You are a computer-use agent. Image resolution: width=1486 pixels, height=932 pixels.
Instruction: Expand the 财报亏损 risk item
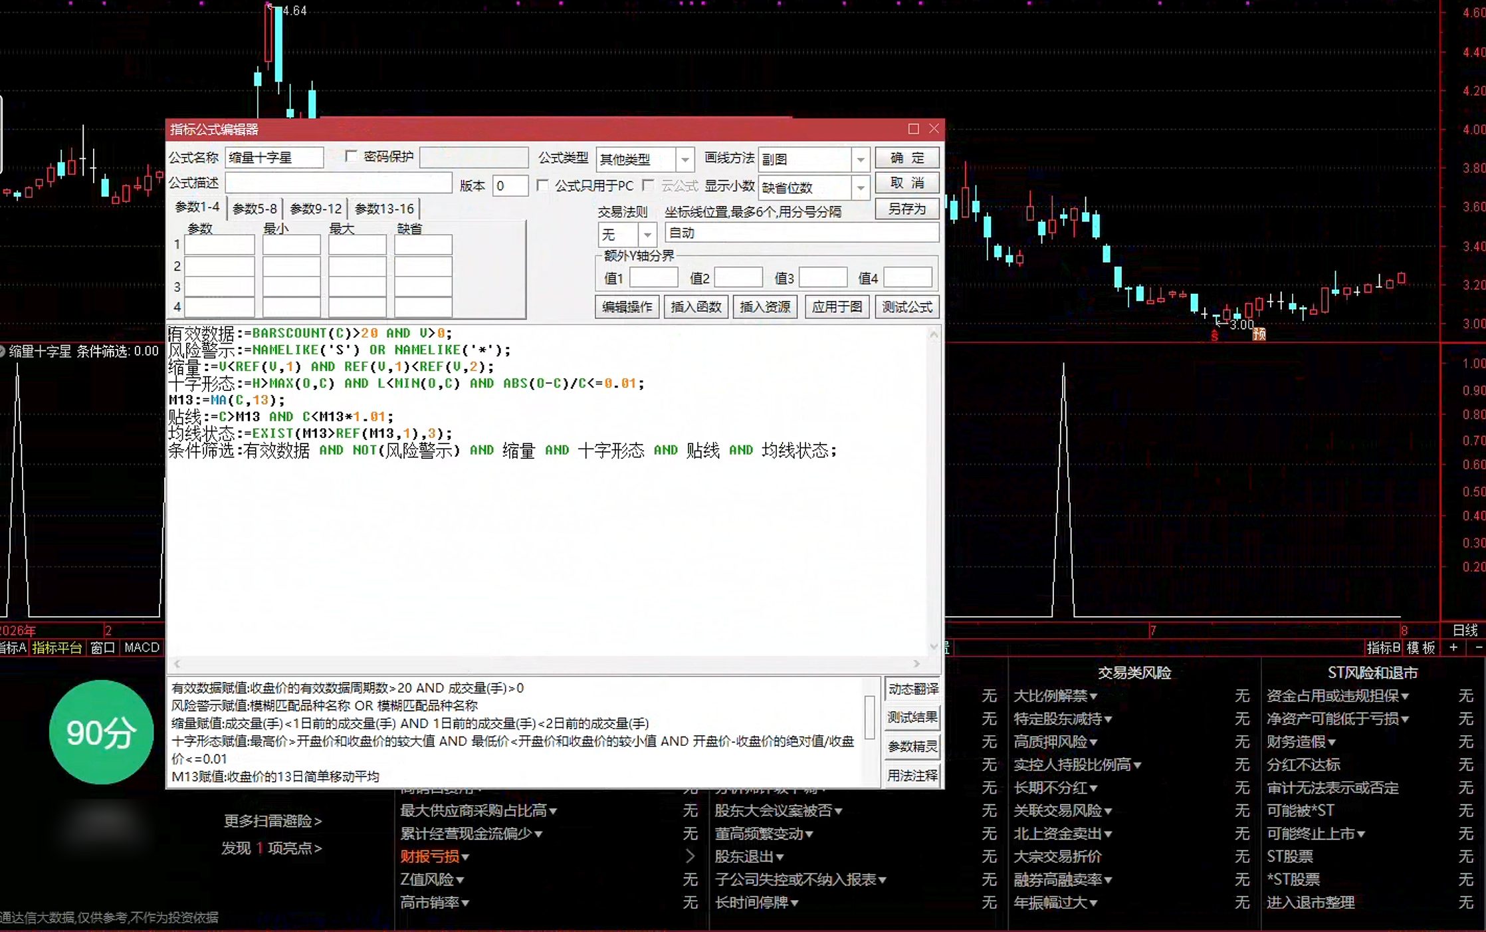click(x=435, y=856)
